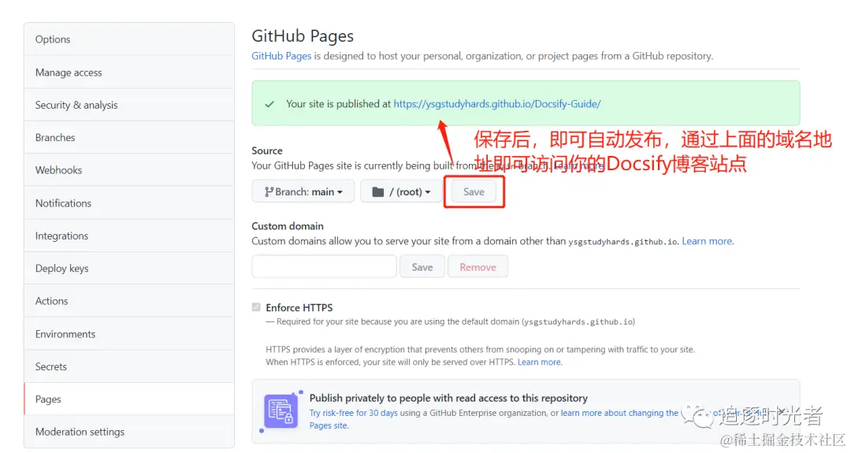851x453 pixels.
Task: Open Notifications settings
Action: click(x=129, y=203)
